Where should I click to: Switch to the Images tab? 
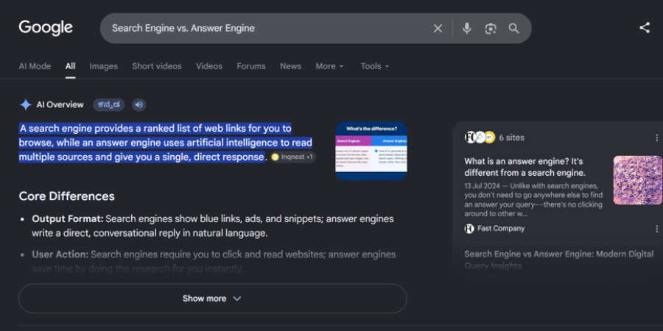point(104,66)
